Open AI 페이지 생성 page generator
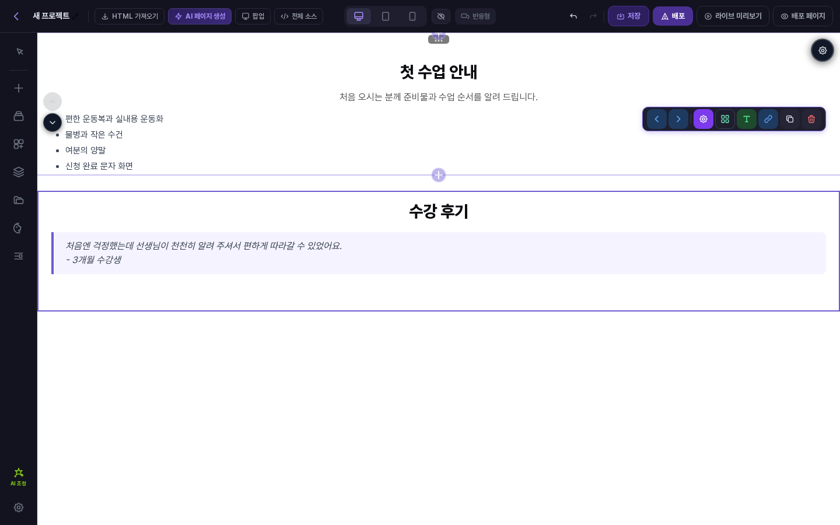This screenshot has width=840, height=525. (x=199, y=16)
